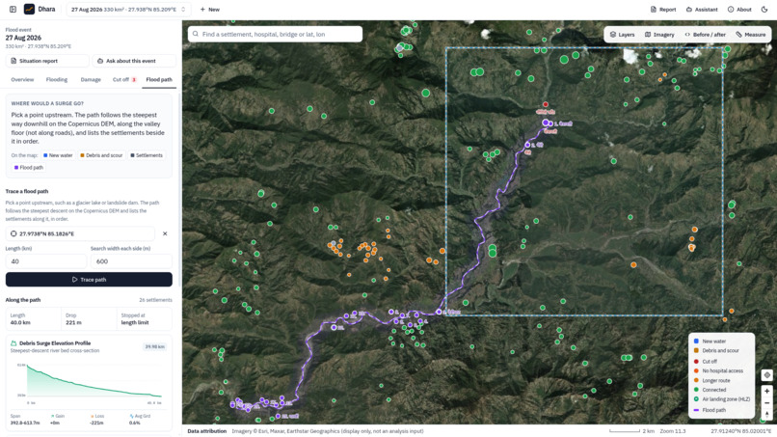Click the Loss stat icon
Image resolution: width=777 pixels, height=437 pixels.
click(93, 416)
